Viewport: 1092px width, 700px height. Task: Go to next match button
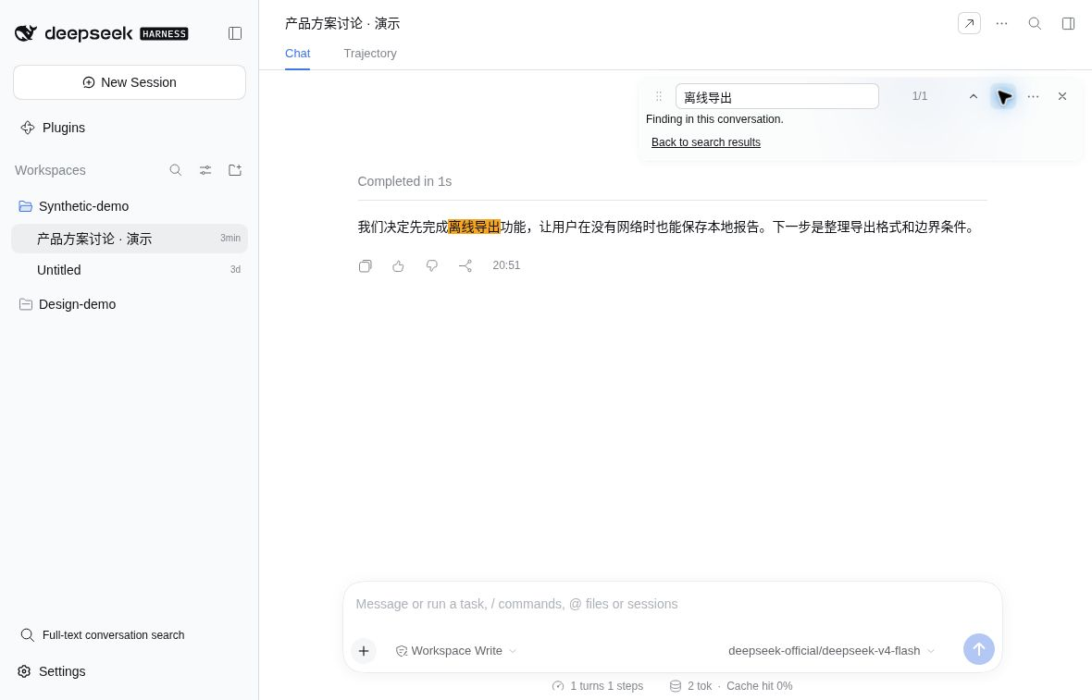pyautogui.click(x=1003, y=96)
